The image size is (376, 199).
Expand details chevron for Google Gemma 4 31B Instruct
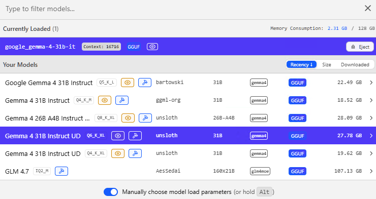pos(371,83)
